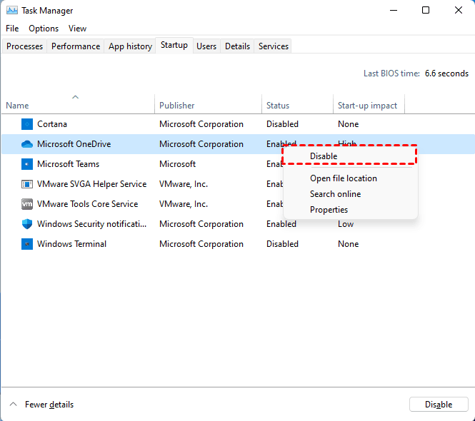Image resolution: width=475 pixels, height=421 pixels.
Task: Click the Cortana app icon
Action: tap(27, 124)
